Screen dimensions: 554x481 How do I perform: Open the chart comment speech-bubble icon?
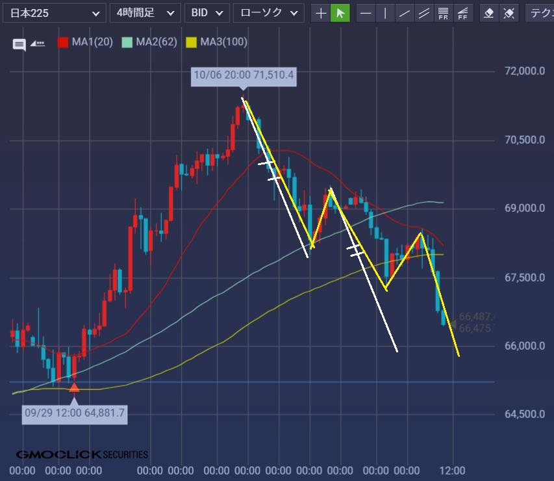(19, 45)
